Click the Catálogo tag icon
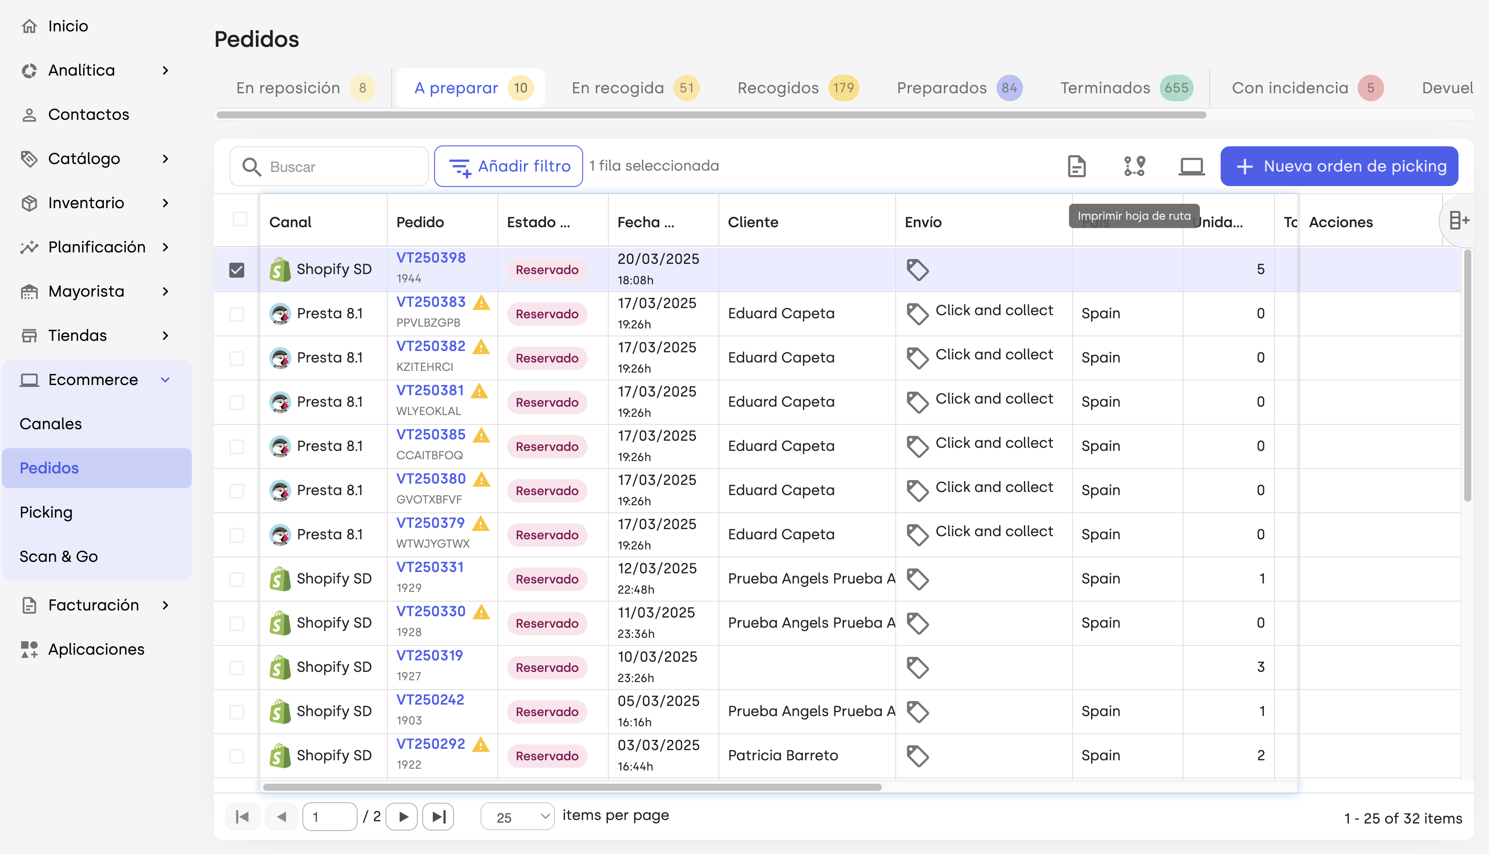 pos(29,159)
